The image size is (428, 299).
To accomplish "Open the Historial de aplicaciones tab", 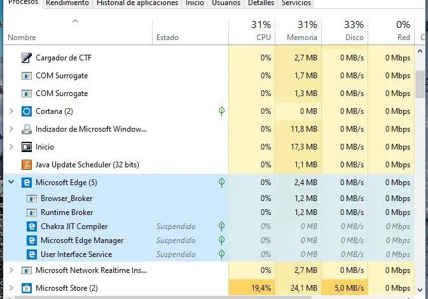I will (x=137, y=3).
